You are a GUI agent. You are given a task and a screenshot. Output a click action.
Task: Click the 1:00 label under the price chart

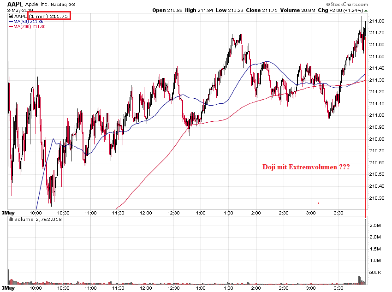coord(201,213)
